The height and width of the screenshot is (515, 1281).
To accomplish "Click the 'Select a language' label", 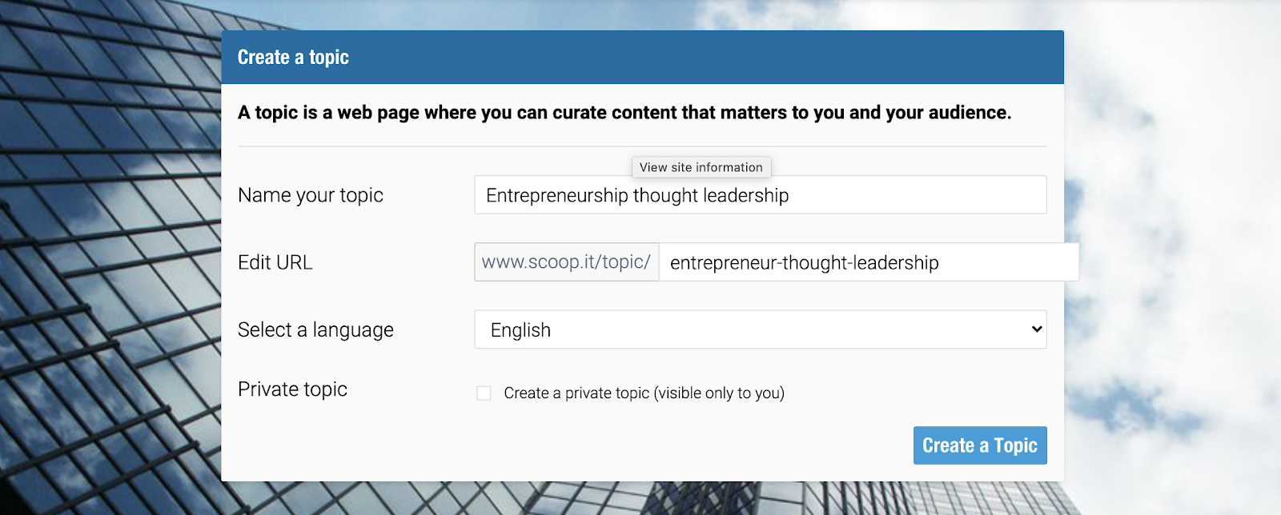I will click(x=315, y=329).
